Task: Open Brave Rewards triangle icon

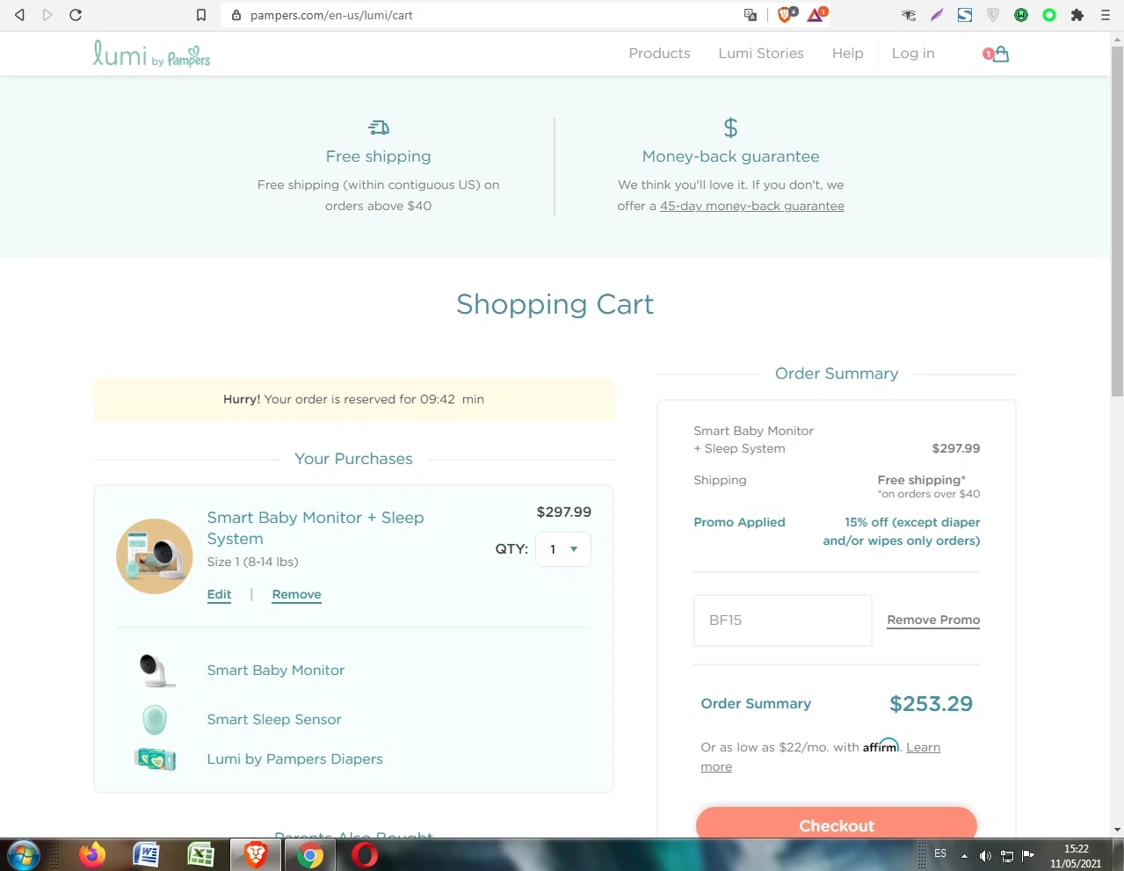Action: pos(817,14)
